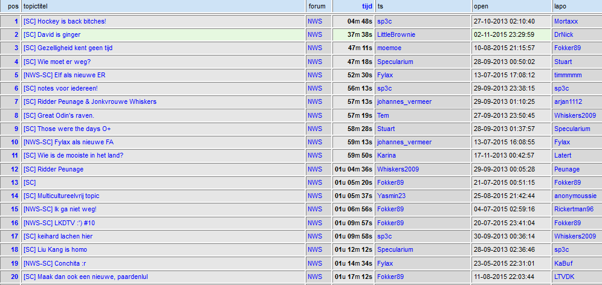Open topic '[SC] Gezelligheid kent geen tijd'
602x285 pixels.
coord(68,48)
